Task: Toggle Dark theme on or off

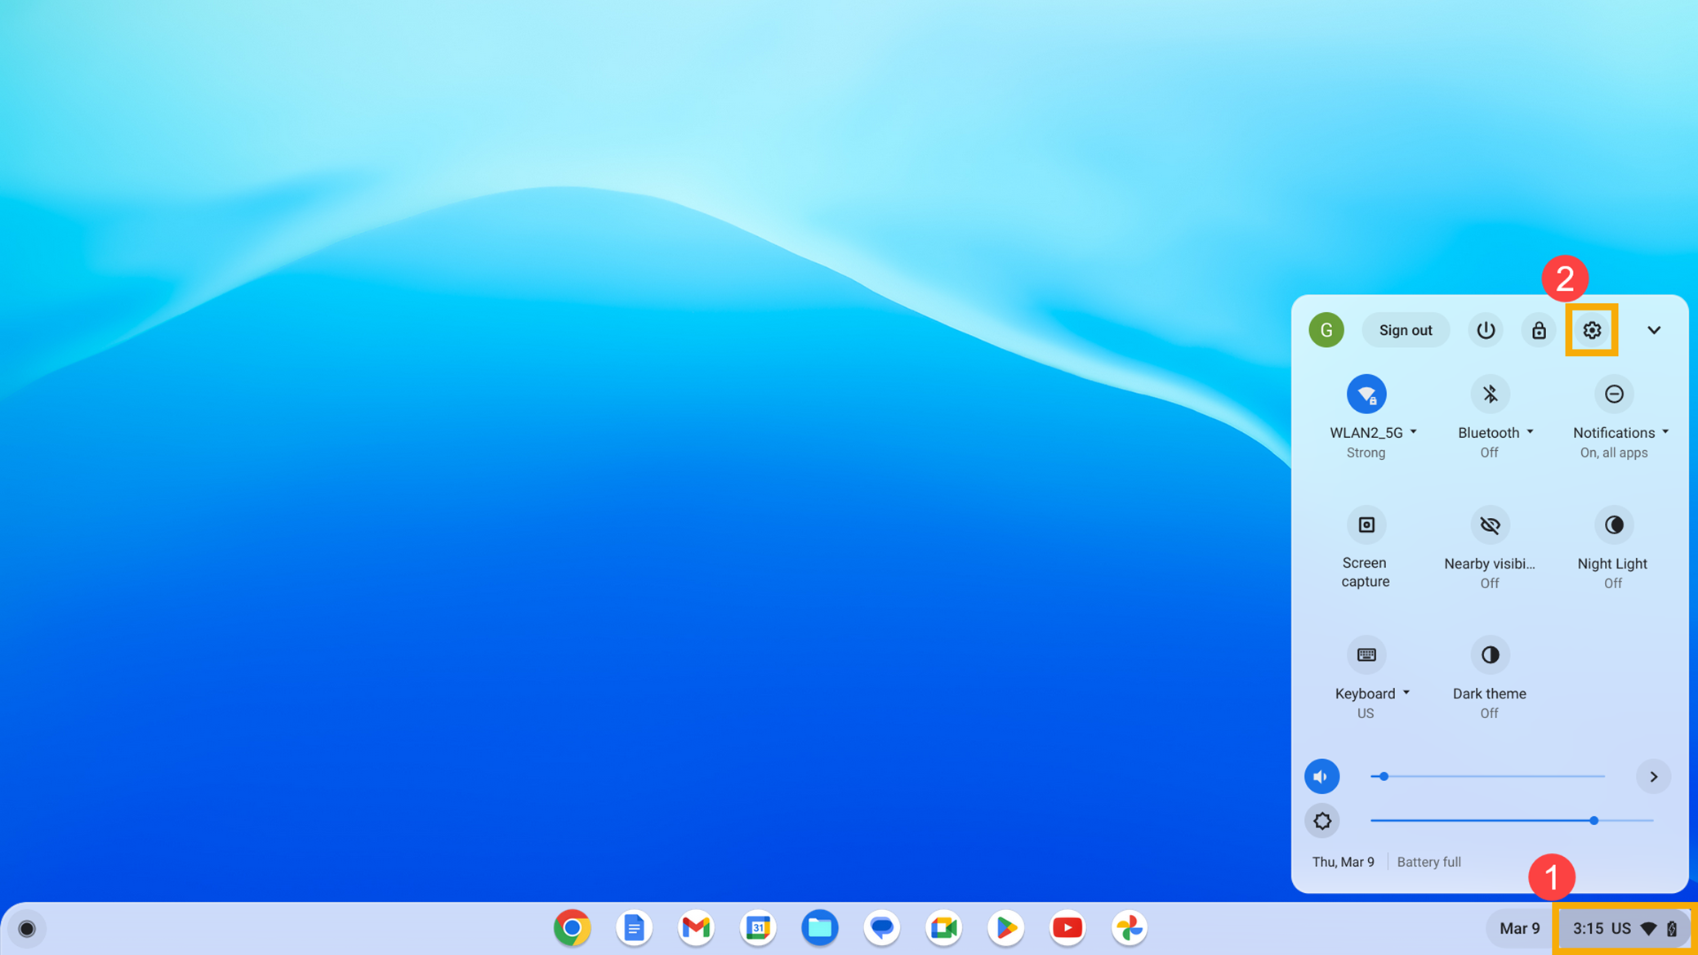Action: (x=1489, y=654)
